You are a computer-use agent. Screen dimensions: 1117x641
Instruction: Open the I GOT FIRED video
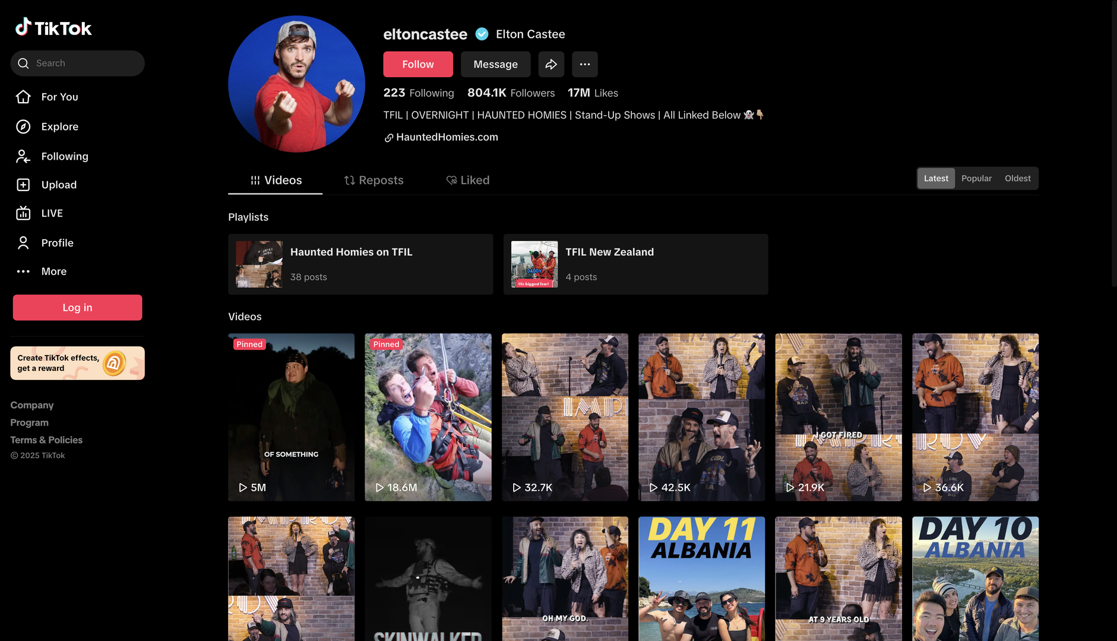click(838, 417)
